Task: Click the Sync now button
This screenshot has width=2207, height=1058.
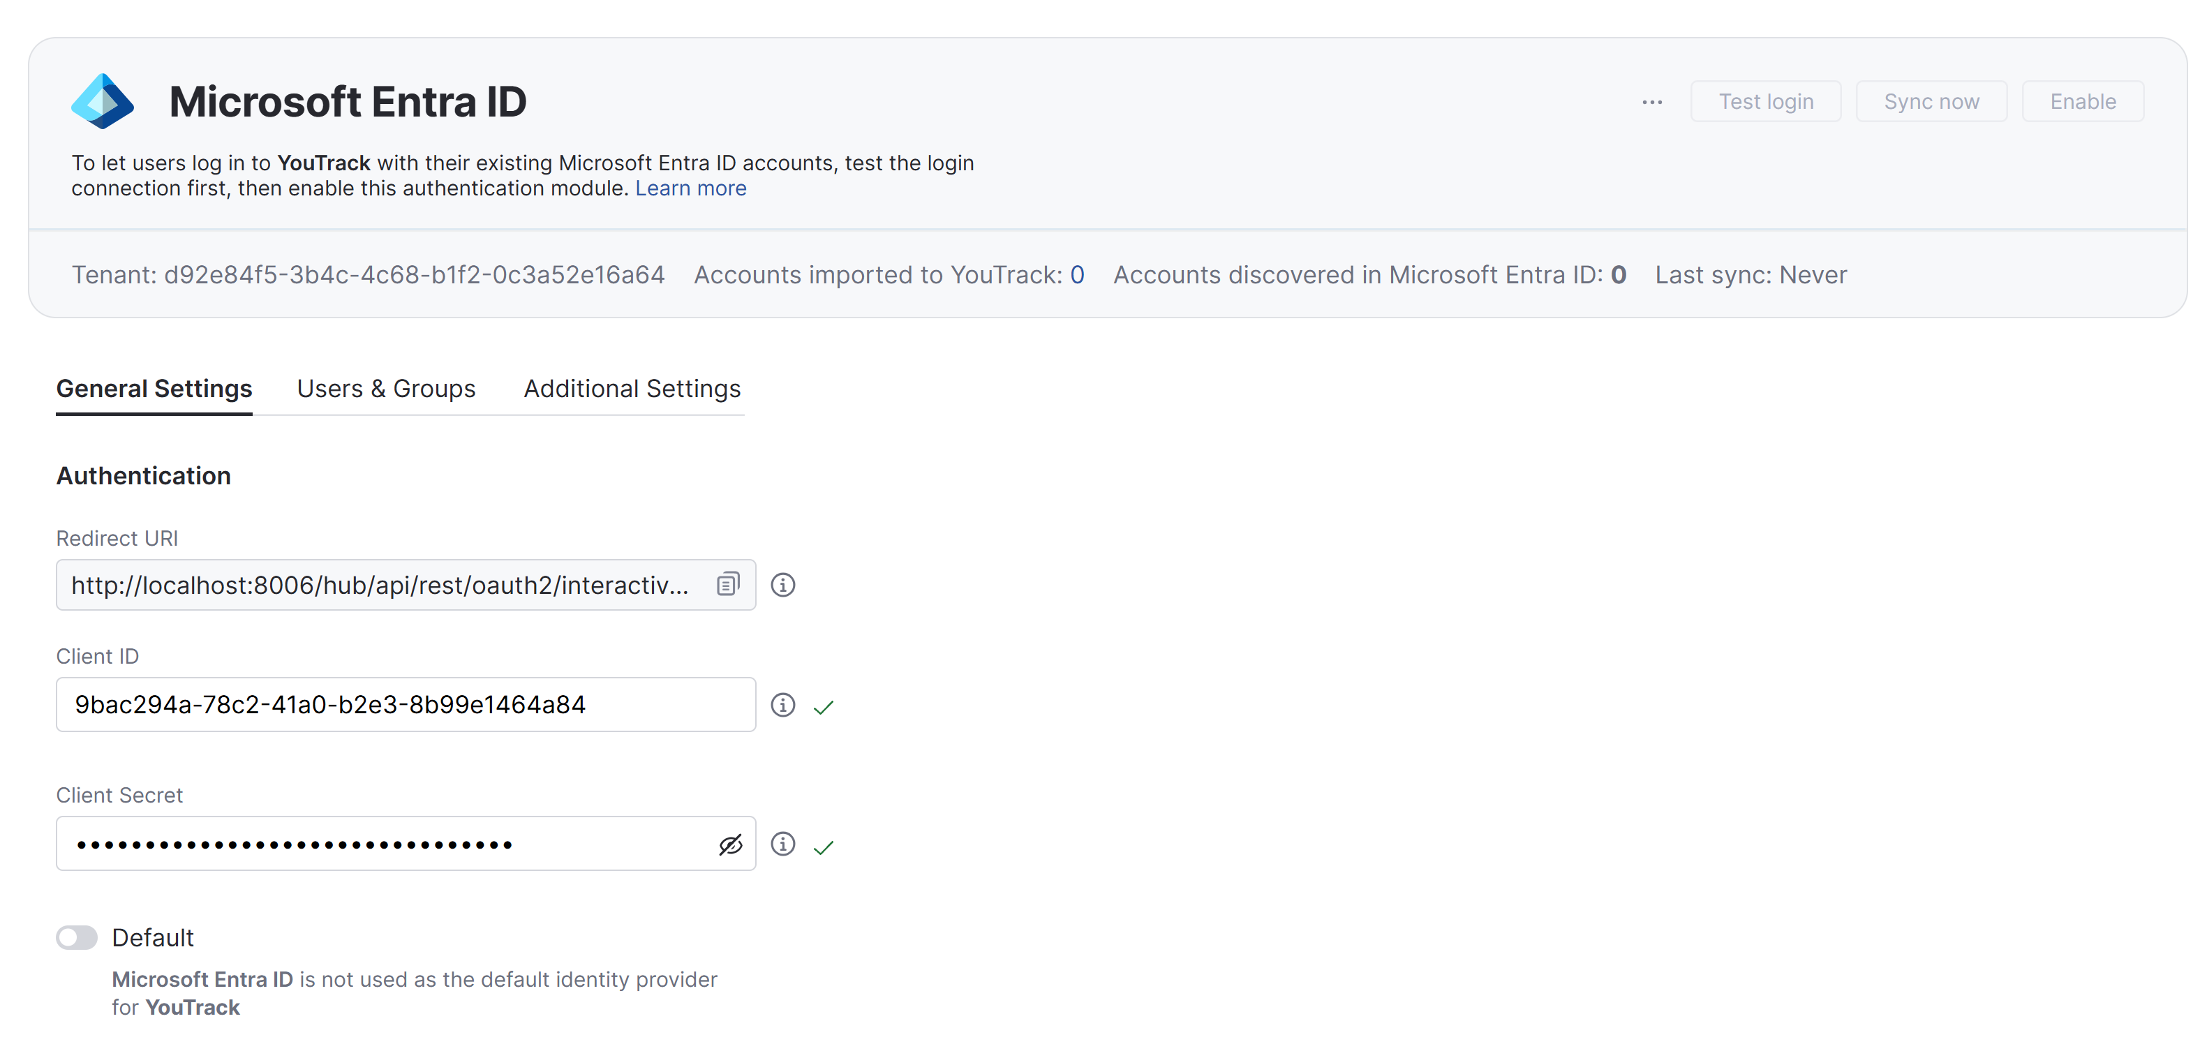Action: pyautogui.click(x=1931, y=100)
